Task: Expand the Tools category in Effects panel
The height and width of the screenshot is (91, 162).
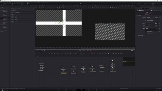Action: pyautogui.click(x=1, y=8)
